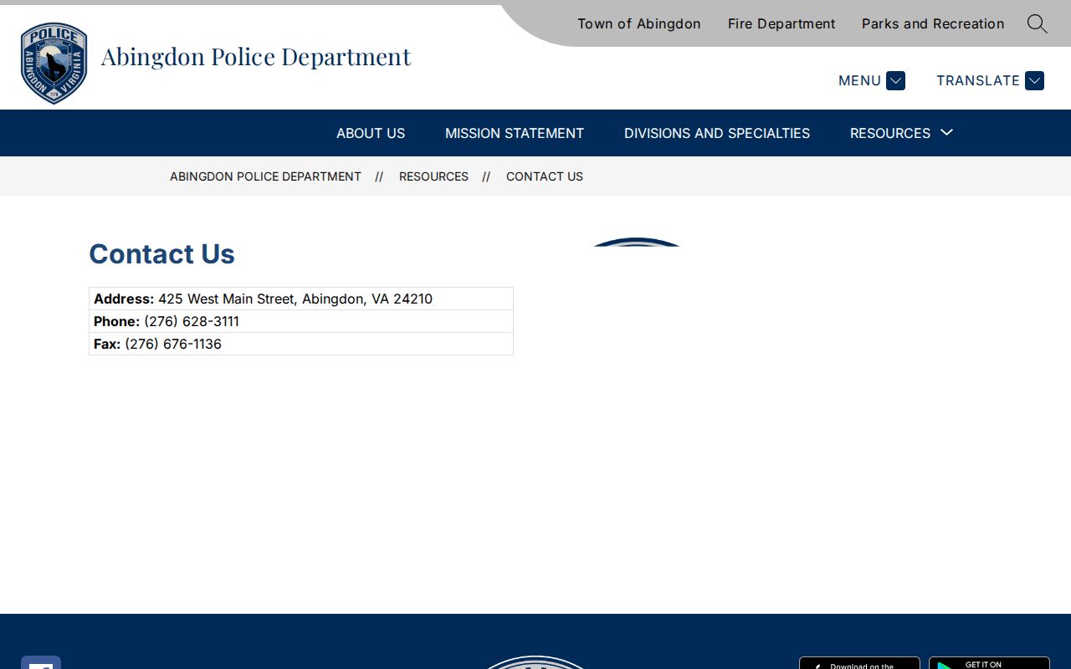The image size is (1071, 669).
Task: Open the Facebook icon in footer
Action: coord(41,662)
